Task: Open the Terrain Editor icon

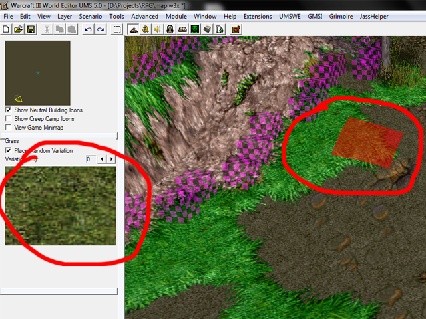Action: coord(133,29)
